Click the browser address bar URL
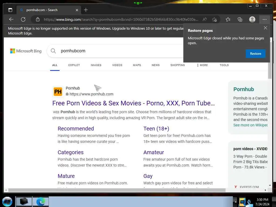The width and height of the screenshot is (276, 207). (x=121, y=19)
